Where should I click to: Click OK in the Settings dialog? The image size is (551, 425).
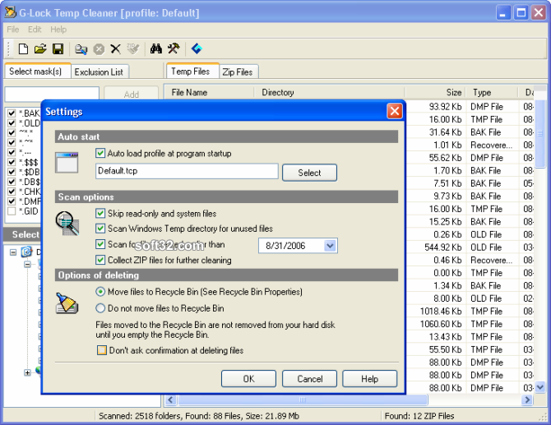click(248, 379)
